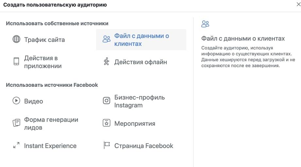The height and width of the screenshot is (167, 301).
Task: Select the Видео audience source
Action: 34,101
